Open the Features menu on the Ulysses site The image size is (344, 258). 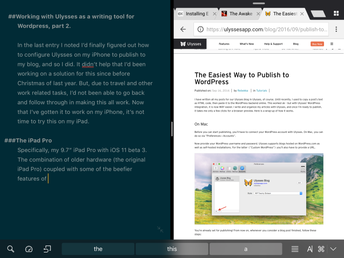224,44
